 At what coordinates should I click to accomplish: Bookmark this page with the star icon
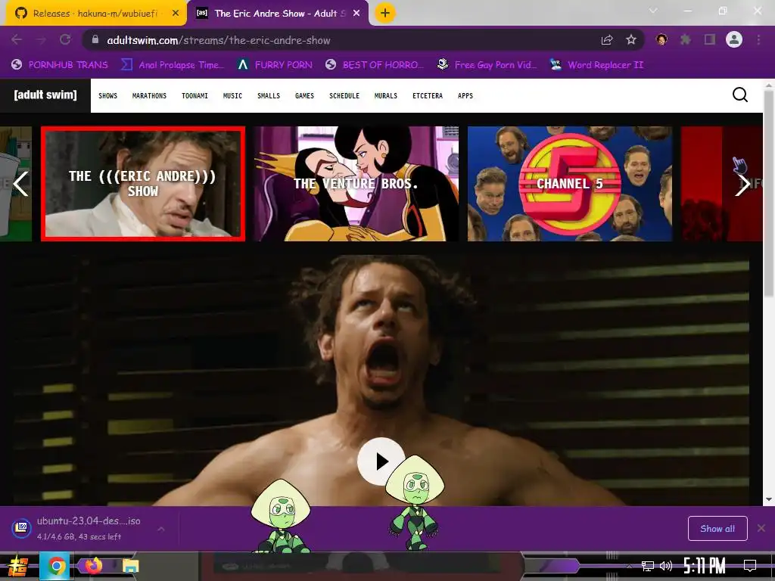(631, 40)
